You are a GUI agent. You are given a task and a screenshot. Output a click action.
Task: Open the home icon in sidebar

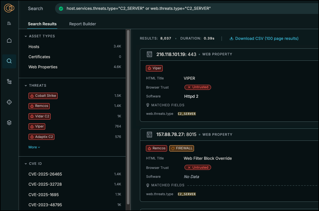click(9, 40)
